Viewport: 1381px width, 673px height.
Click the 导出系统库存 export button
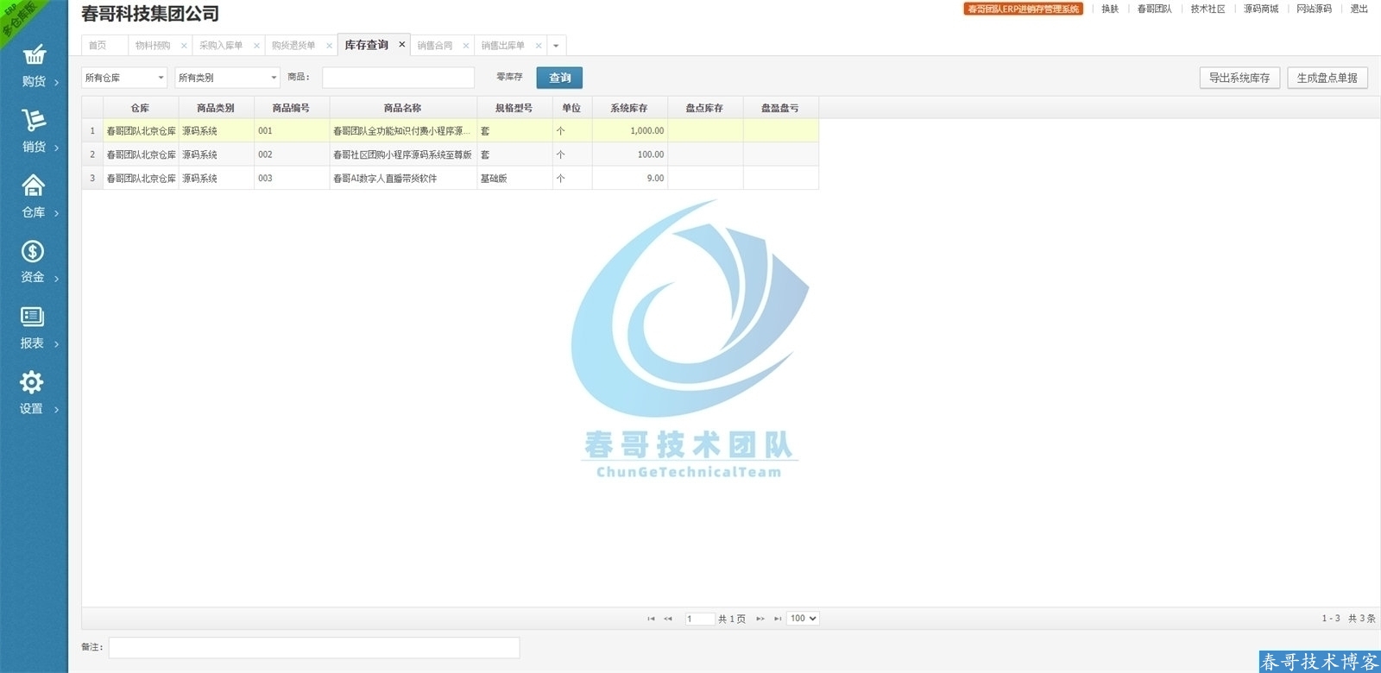click(x=1239, y=78)
